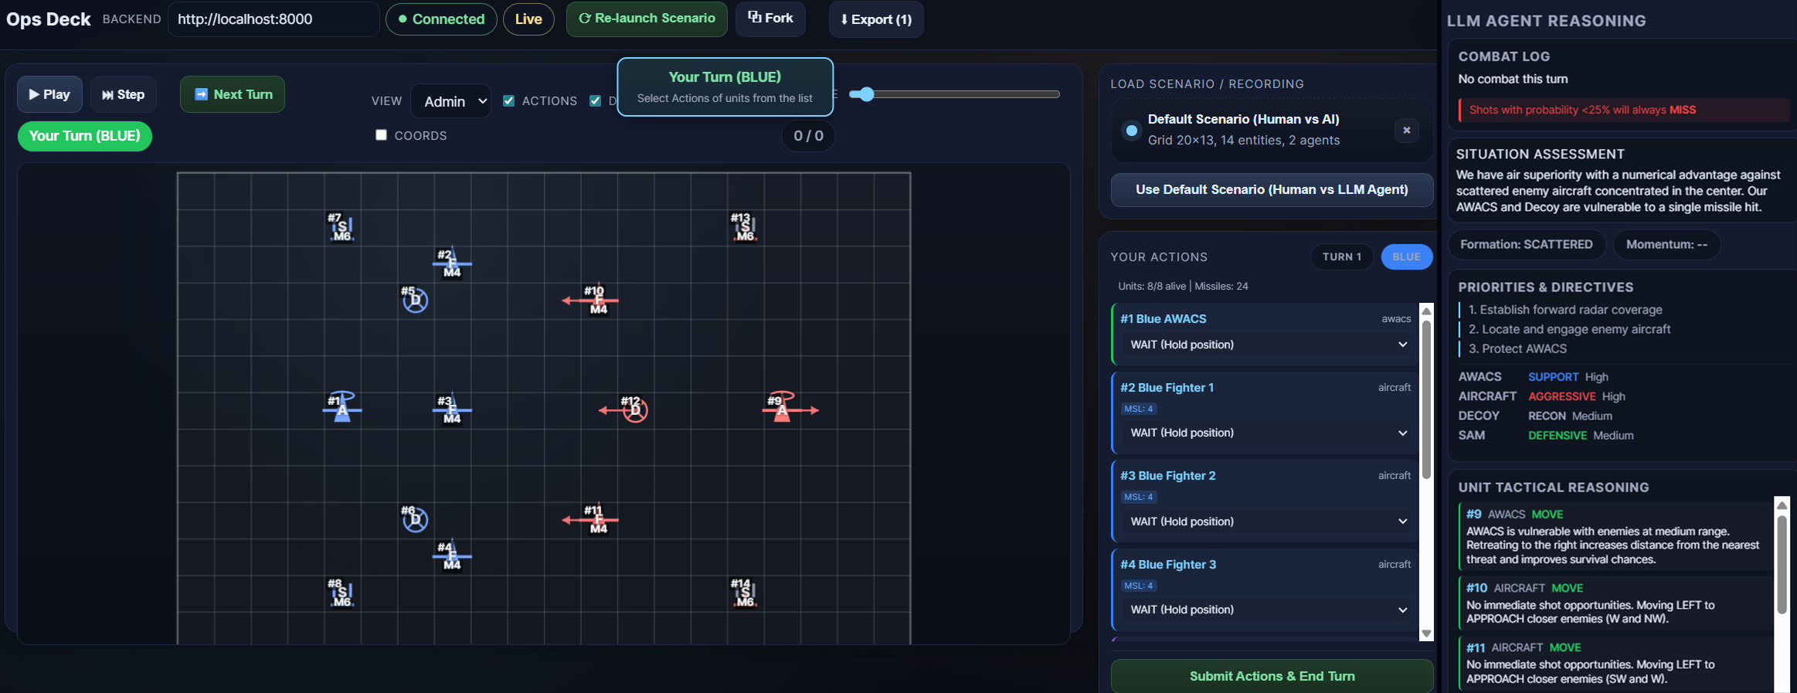Click MSL: 4 badge under Blue Fighter 3
This screenshot has width=1797, height=693.
coord(1138,586)
